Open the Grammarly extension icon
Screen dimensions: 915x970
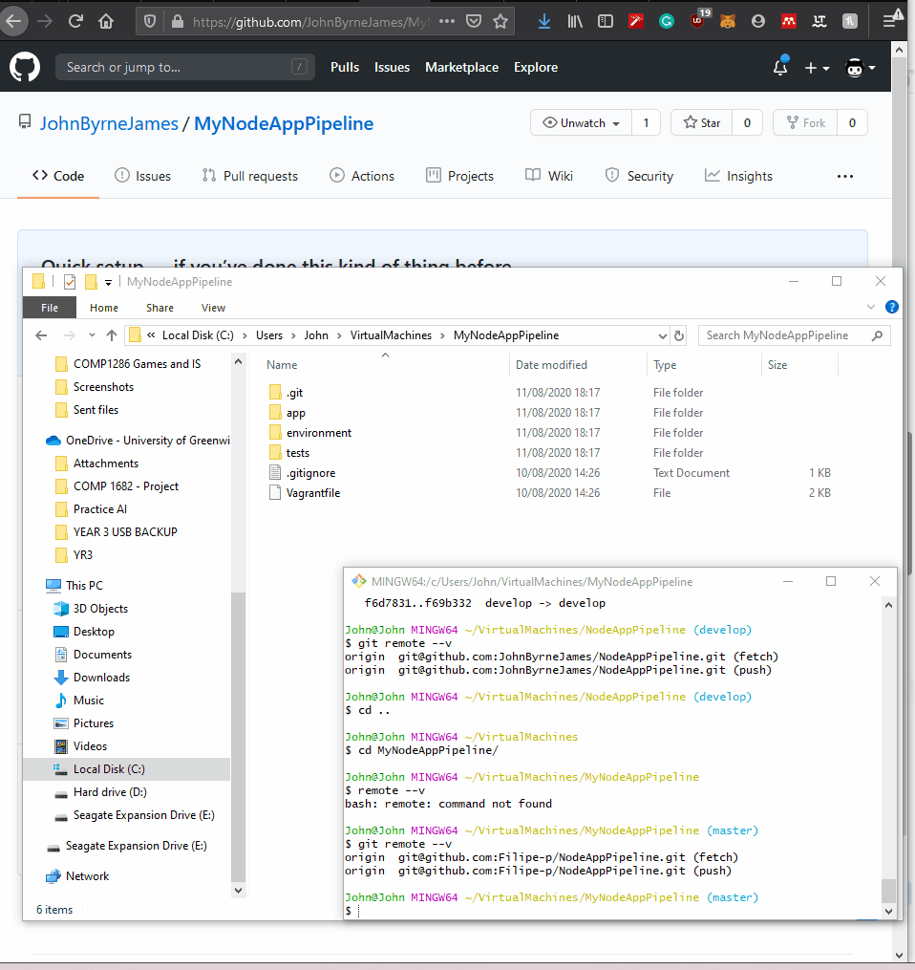click(x=667, y=22)
